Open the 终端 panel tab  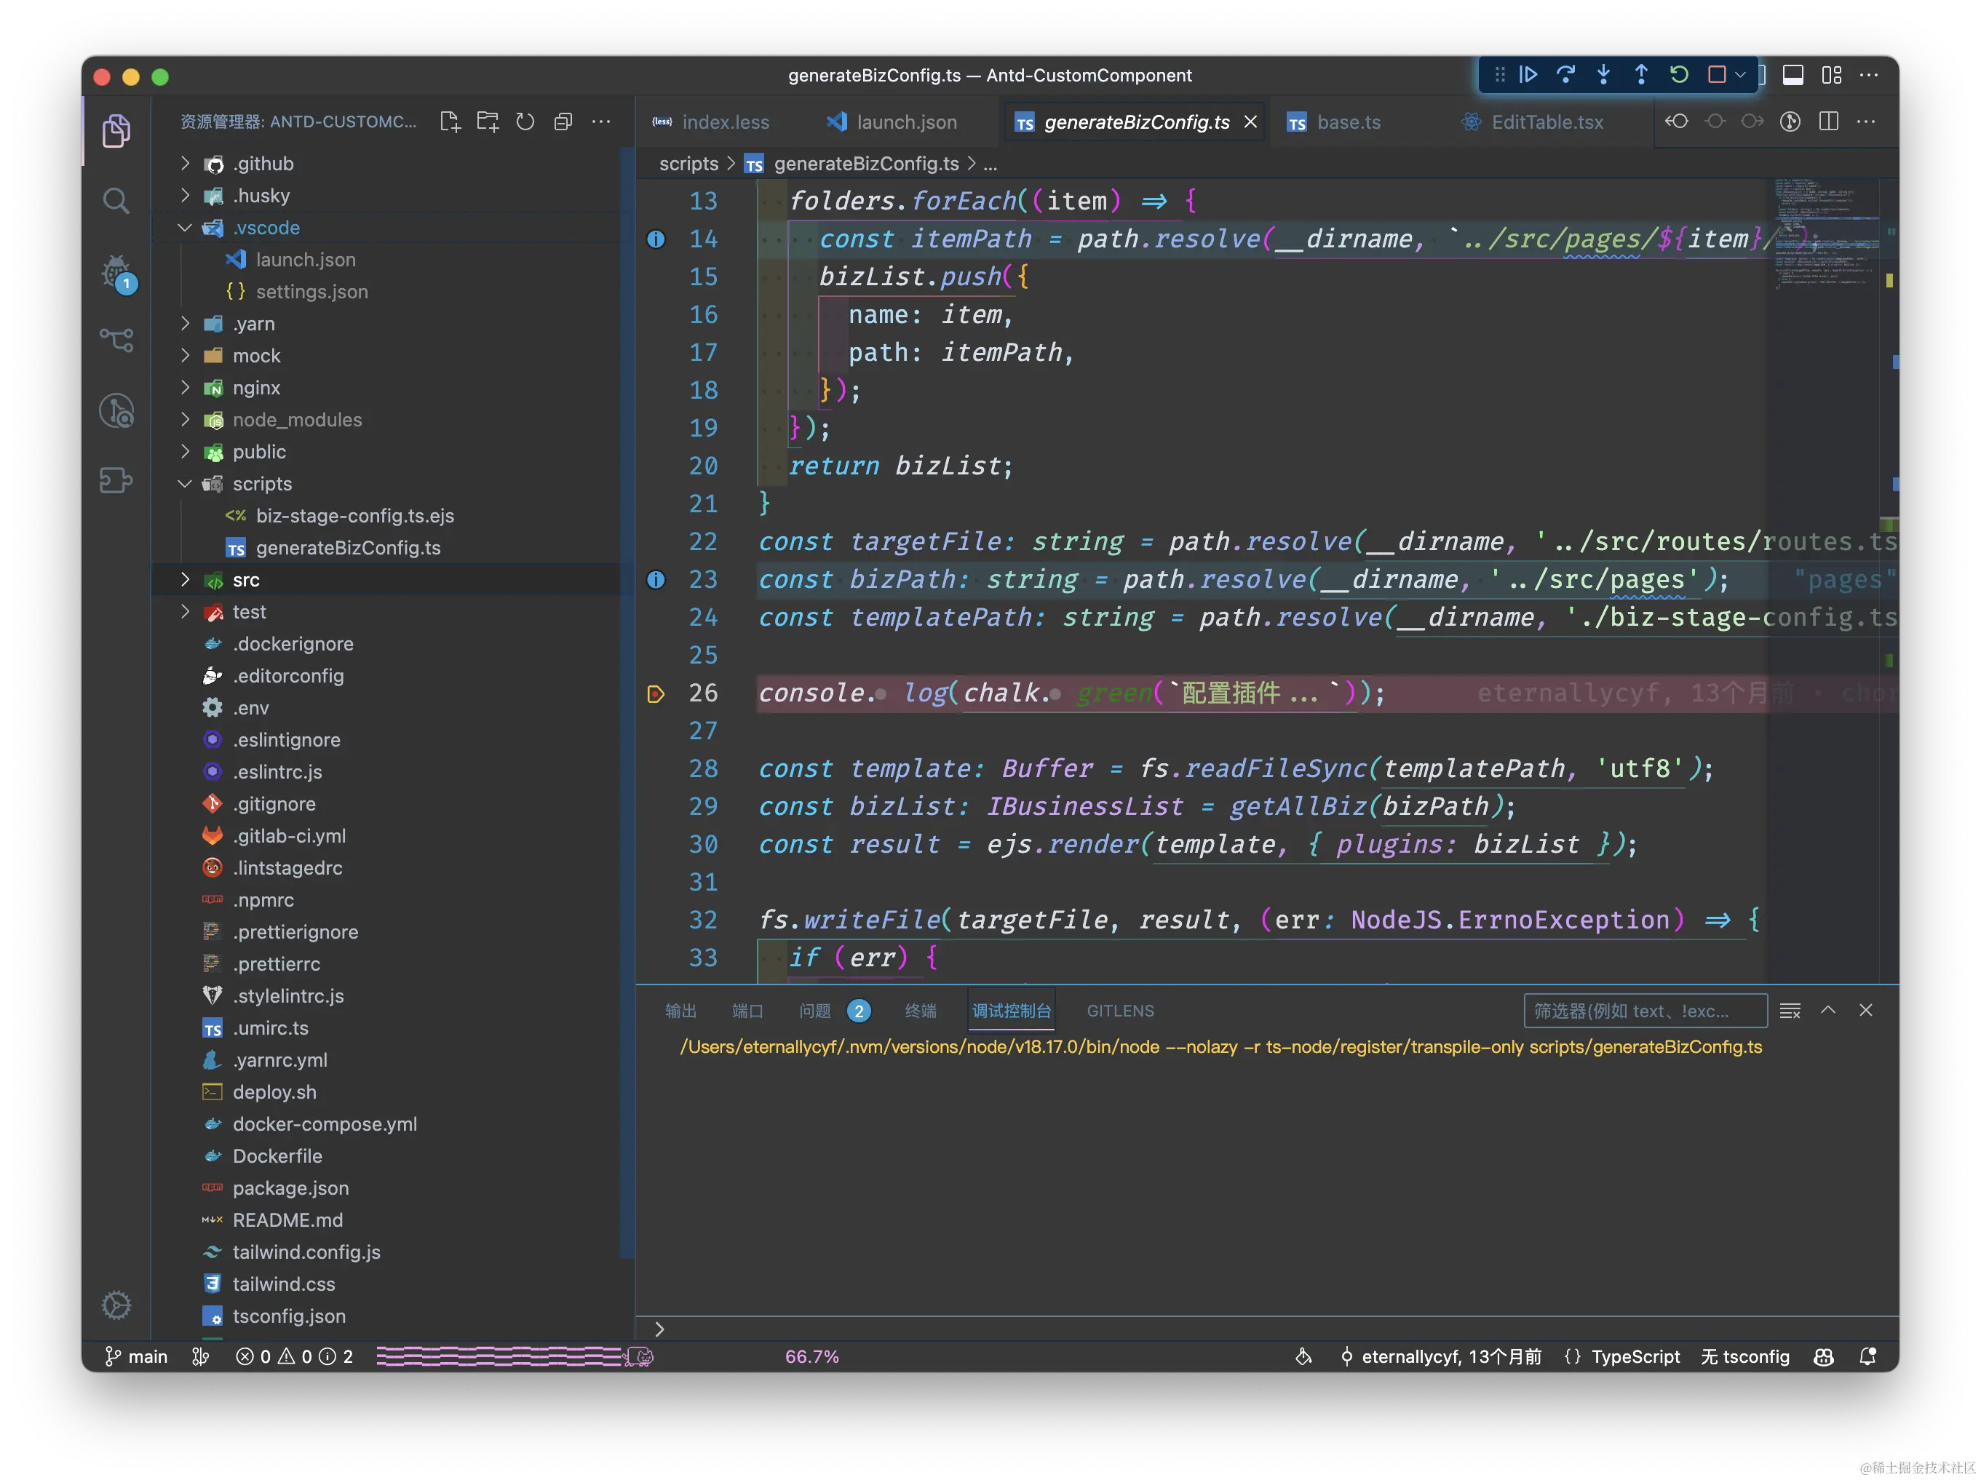(920, 1011)
